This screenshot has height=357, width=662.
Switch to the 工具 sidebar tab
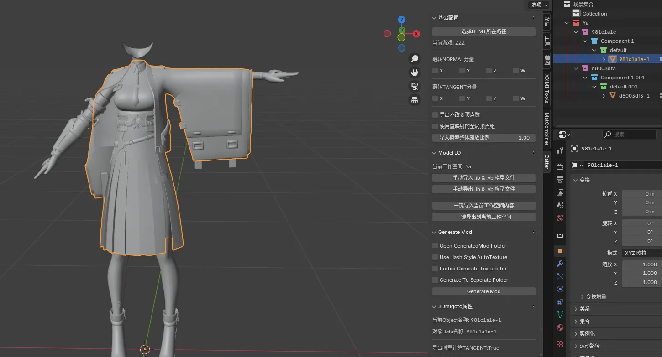[x=547, y=41]
